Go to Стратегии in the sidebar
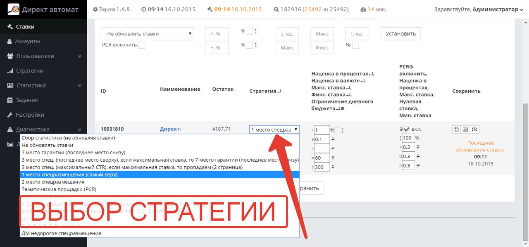 pos(29,71)
